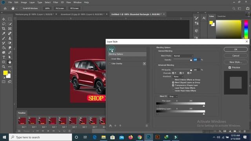Open the Layer menu
Screen dimensions: 251x141
(32, 2)
